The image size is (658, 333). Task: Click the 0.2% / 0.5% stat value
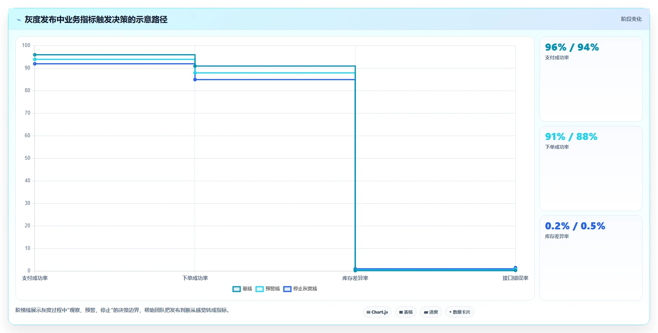point(575,226)
